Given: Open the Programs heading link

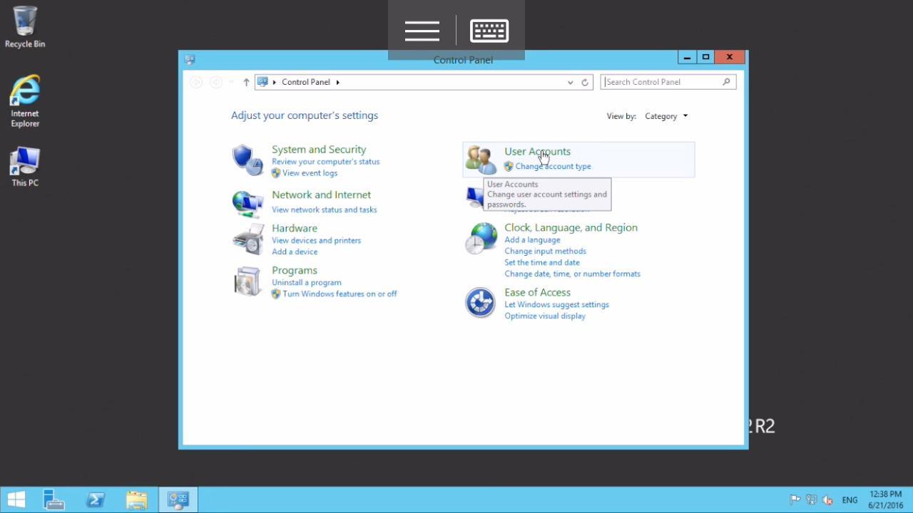Looking at the screenshot, I should pos(295,270).
